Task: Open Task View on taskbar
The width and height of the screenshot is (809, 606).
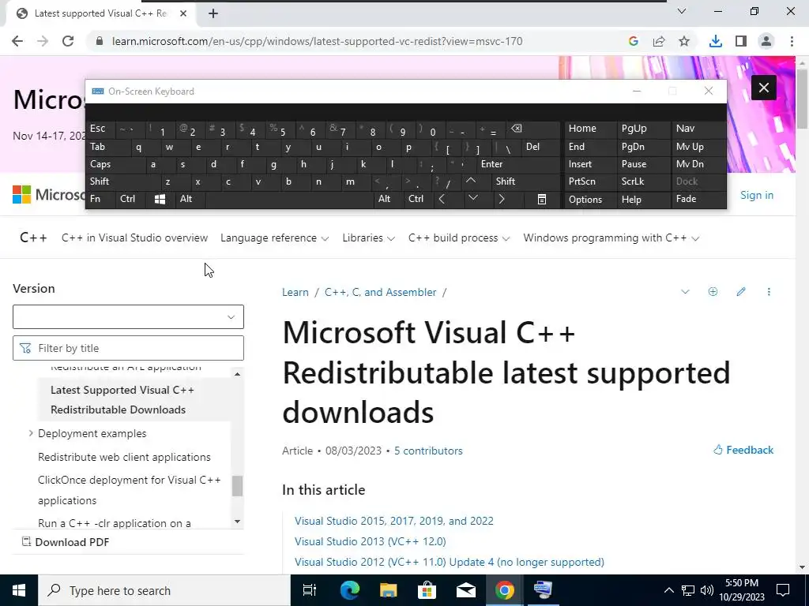Action: point(310,590)
